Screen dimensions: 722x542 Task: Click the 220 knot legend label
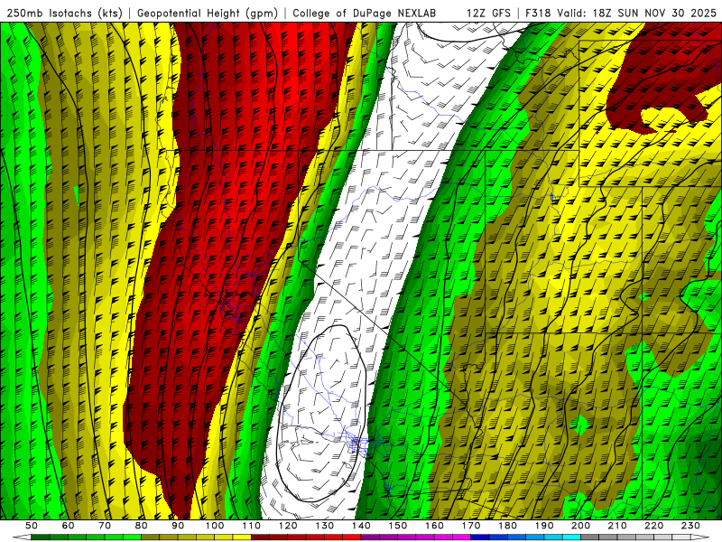click(653, 526)
